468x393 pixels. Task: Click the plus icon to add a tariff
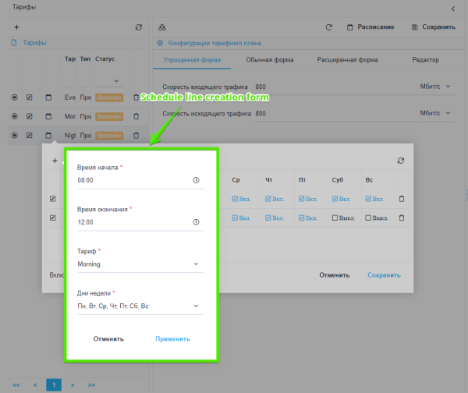pyautogui.click(x=16, y=27)
